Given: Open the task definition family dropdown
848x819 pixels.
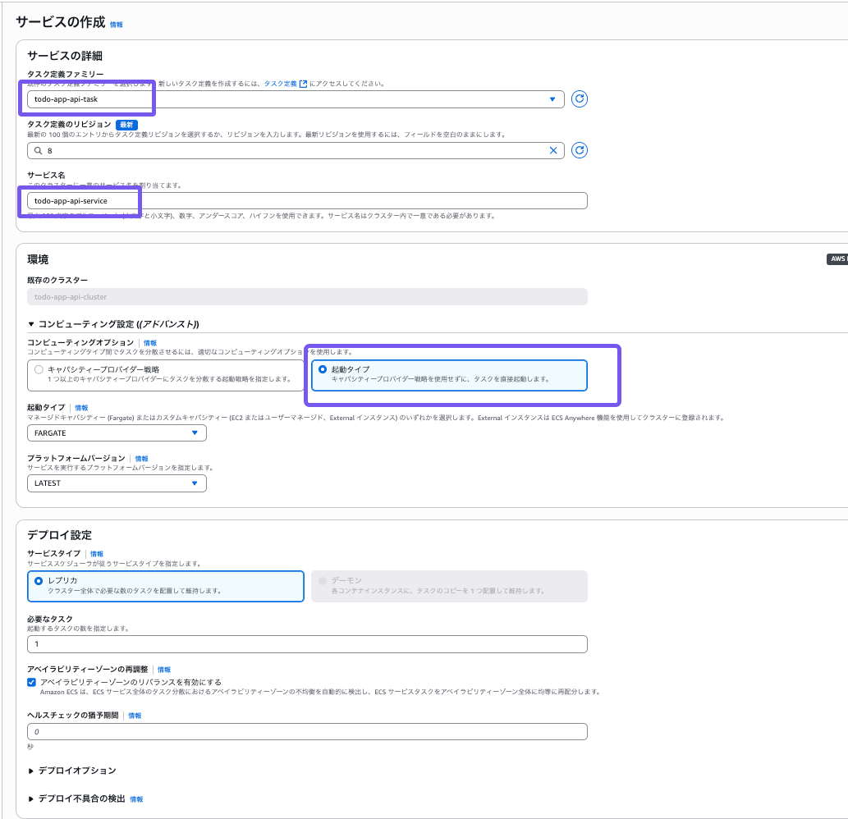Looking at the screenshot, I should pyautogui.click(x=296, y=99).
